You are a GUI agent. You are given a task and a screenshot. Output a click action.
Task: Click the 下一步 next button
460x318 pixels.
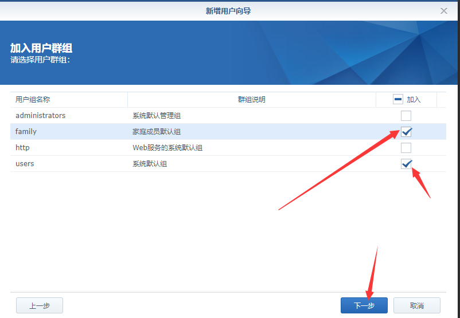tap(364, 305)
